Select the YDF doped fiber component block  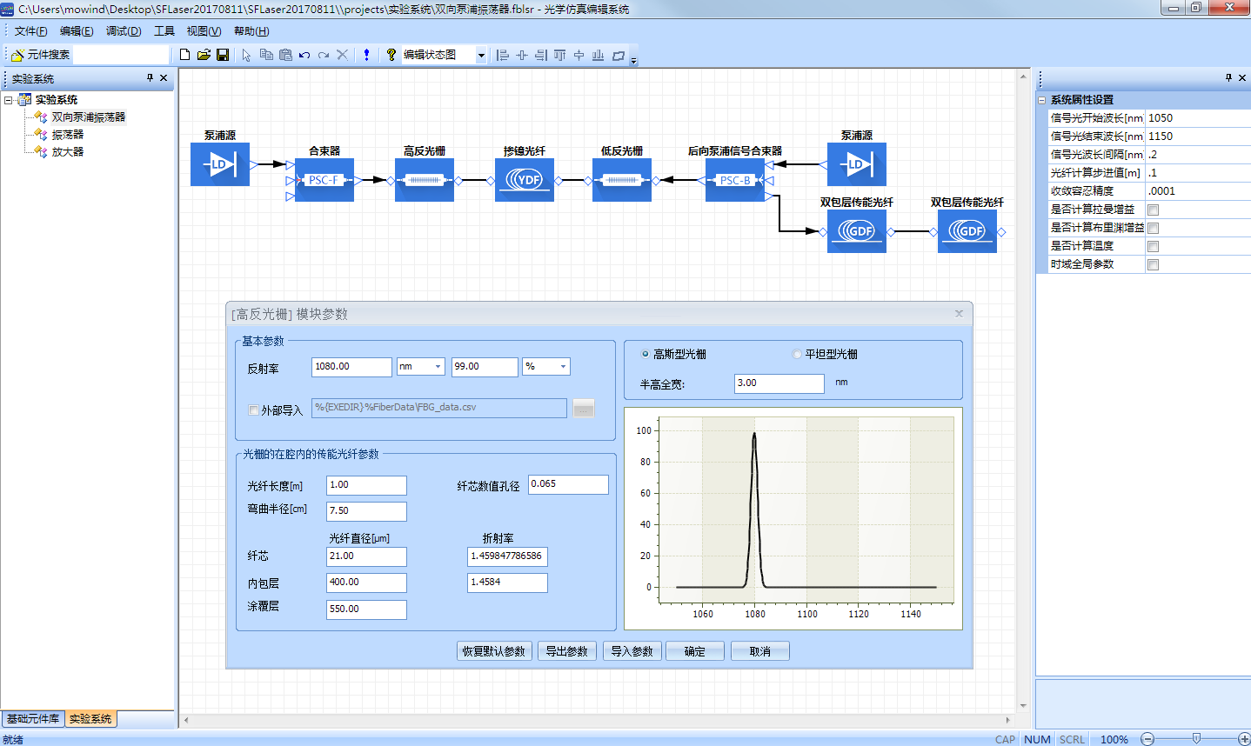tap(525, 180)
